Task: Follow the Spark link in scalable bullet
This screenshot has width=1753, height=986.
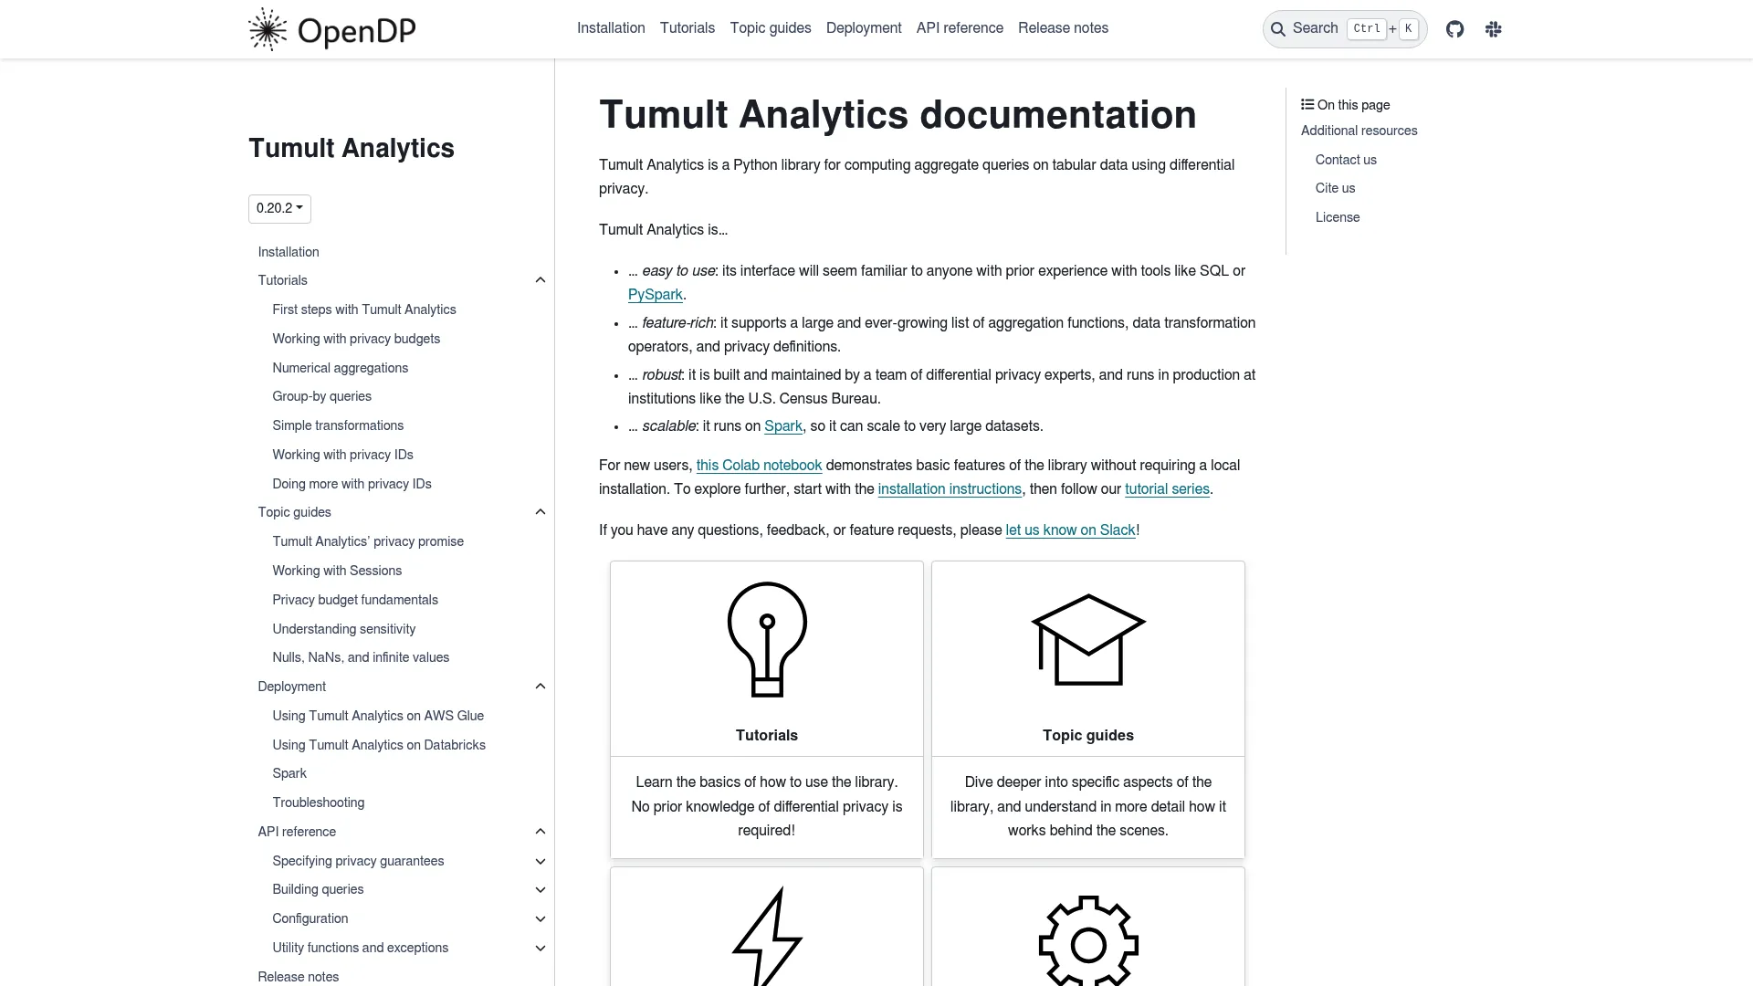Action: (x=783, y=426)
